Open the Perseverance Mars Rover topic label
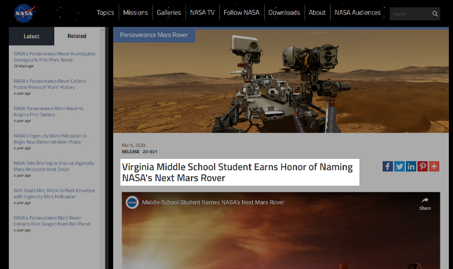This screenshot has width=453, height=269. pyautogui.click(x=154, y=35)
